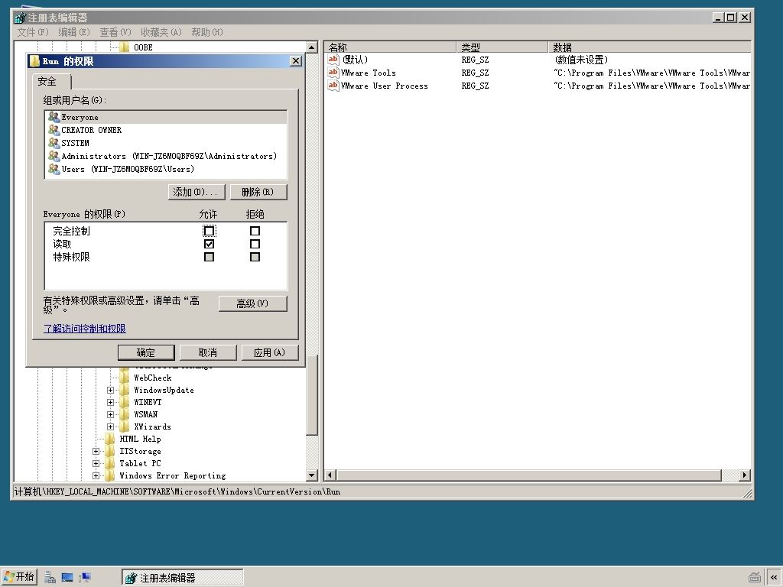Click the 添加(D)... button
The height and width of the screenshot is (587, 783).
coord(197,192)
